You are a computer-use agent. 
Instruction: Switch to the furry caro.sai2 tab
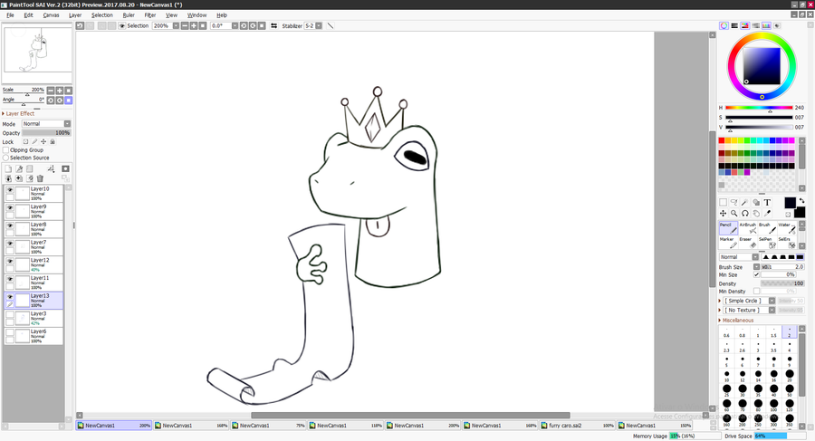(578, 426)
